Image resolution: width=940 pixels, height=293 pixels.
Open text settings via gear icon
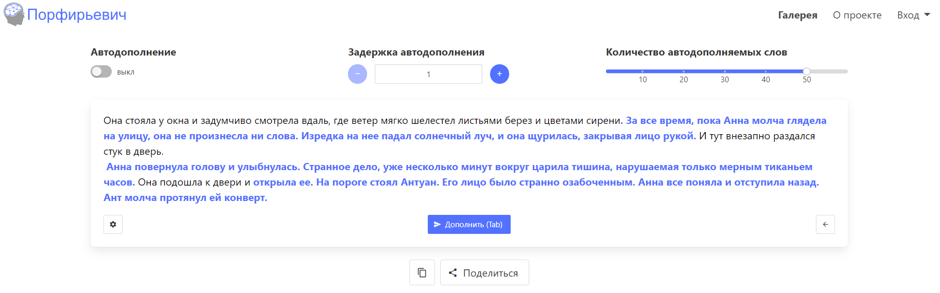pyautogui.click(x=113, y=224)
